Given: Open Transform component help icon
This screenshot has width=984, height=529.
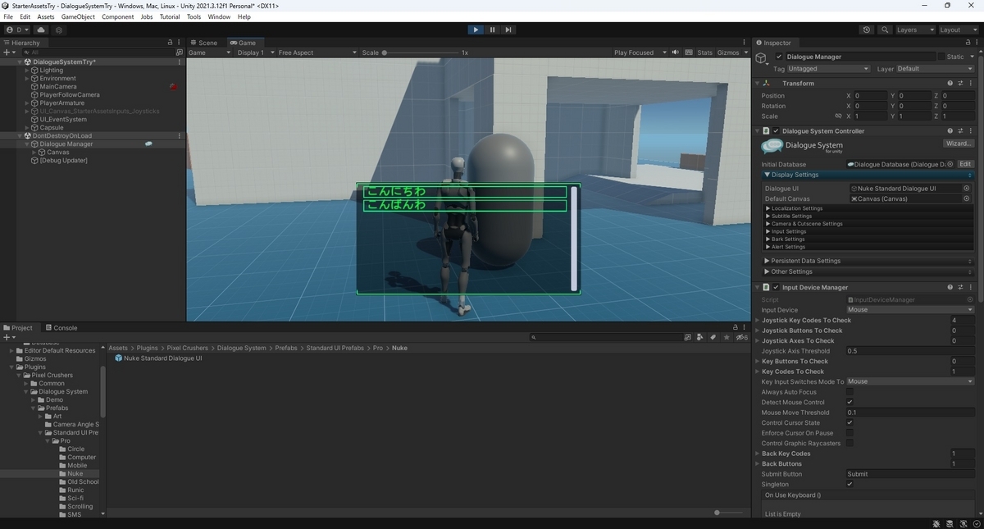Looking at the screenshot, I should tap(950, 83).
